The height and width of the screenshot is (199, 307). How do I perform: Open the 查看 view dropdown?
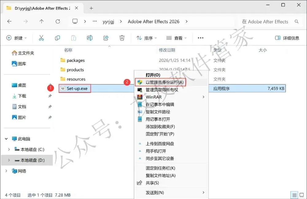click(177, 38)
